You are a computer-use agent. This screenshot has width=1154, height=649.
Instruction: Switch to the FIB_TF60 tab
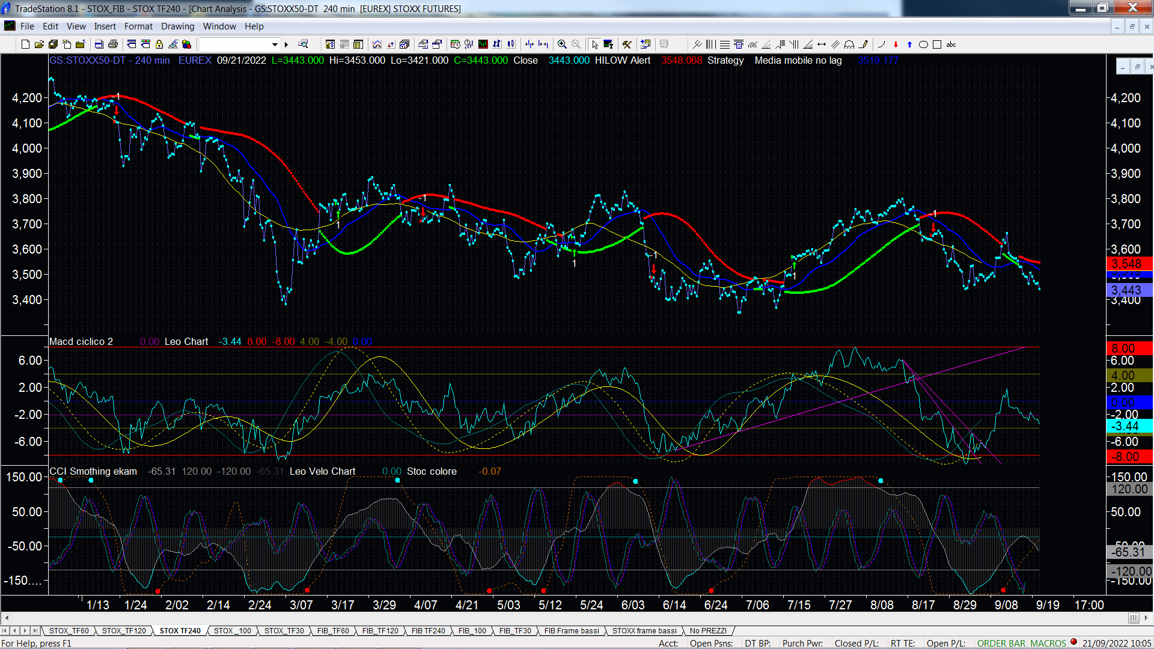(x=332, y=631)
